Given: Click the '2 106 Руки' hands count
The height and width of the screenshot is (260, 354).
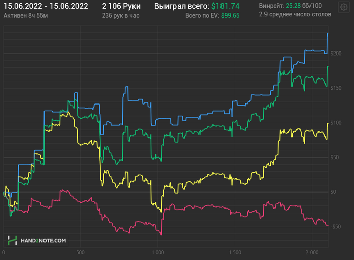Looking at the screenshot, I should 121,6.
